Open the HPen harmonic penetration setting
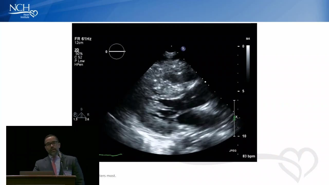329x185 pixels. tap(79, 64)
